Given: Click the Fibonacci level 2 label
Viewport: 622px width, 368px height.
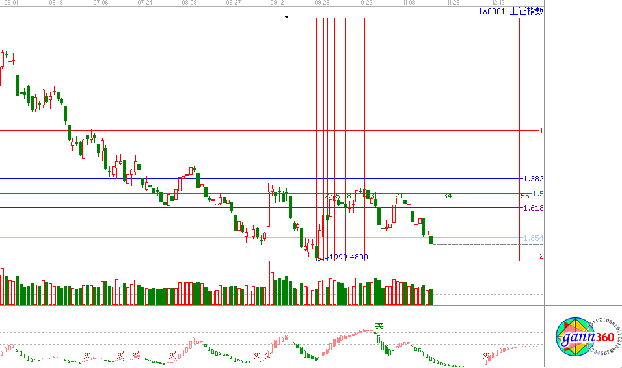Looking at the screenshot, I should click(541, 256).
